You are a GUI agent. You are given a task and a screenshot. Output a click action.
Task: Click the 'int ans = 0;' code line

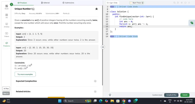tap(126, 21)
